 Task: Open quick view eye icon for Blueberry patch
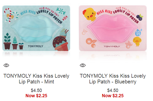click(83, 65)
